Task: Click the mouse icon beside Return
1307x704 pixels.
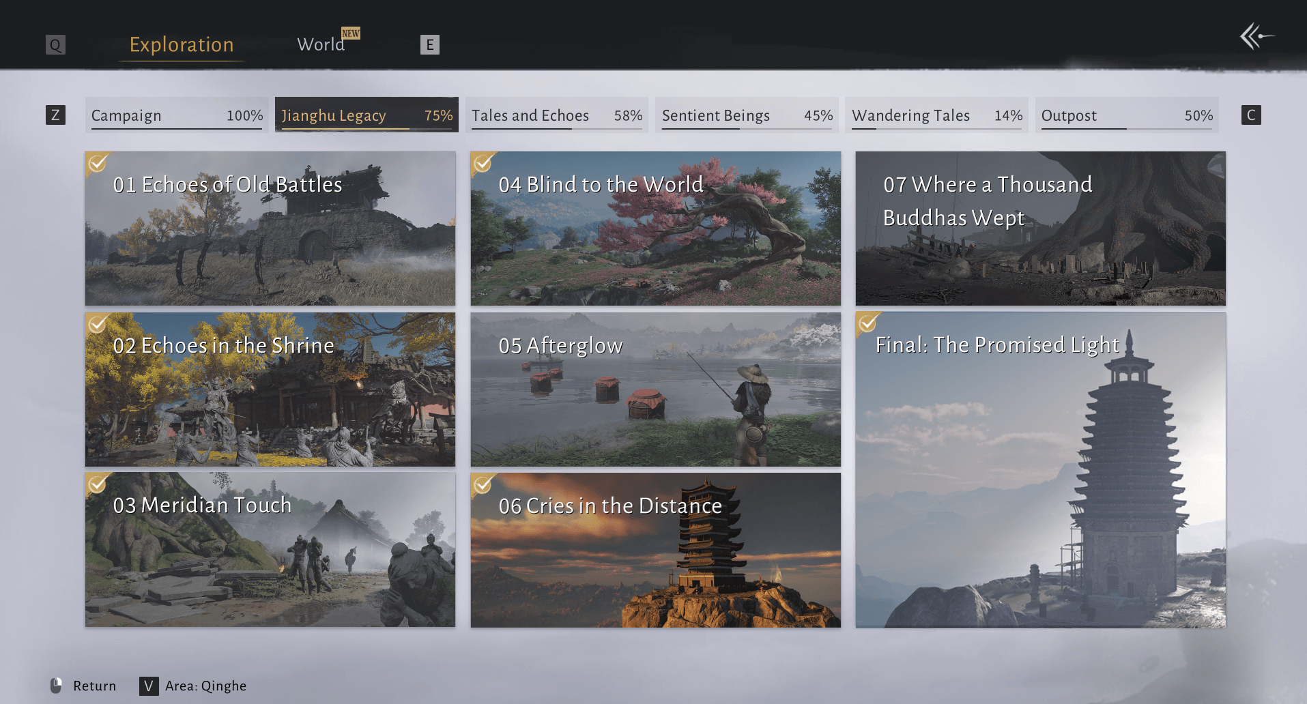Action: pyautogui.click(x=57, y=686)
